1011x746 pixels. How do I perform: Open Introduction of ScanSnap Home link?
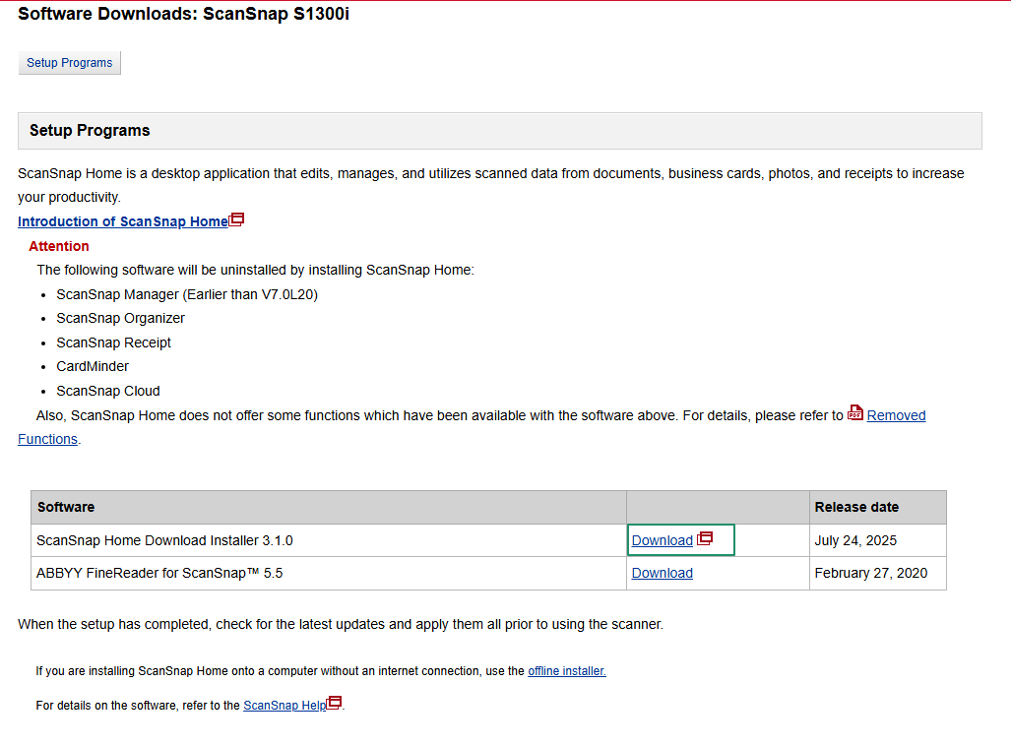pos(122,221)
